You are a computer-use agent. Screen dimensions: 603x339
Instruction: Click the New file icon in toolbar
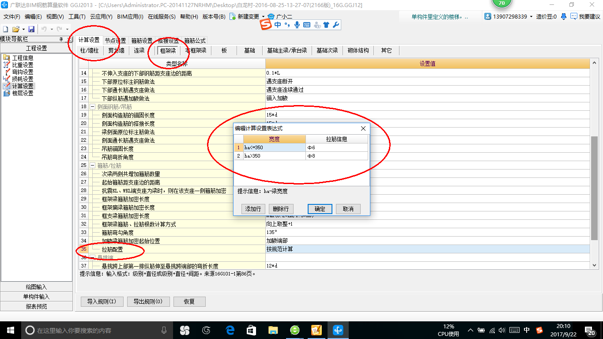coord(5,29)
